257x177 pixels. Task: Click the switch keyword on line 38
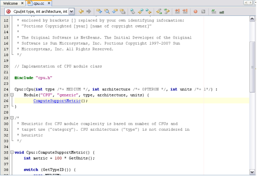[x=31, y=170]
